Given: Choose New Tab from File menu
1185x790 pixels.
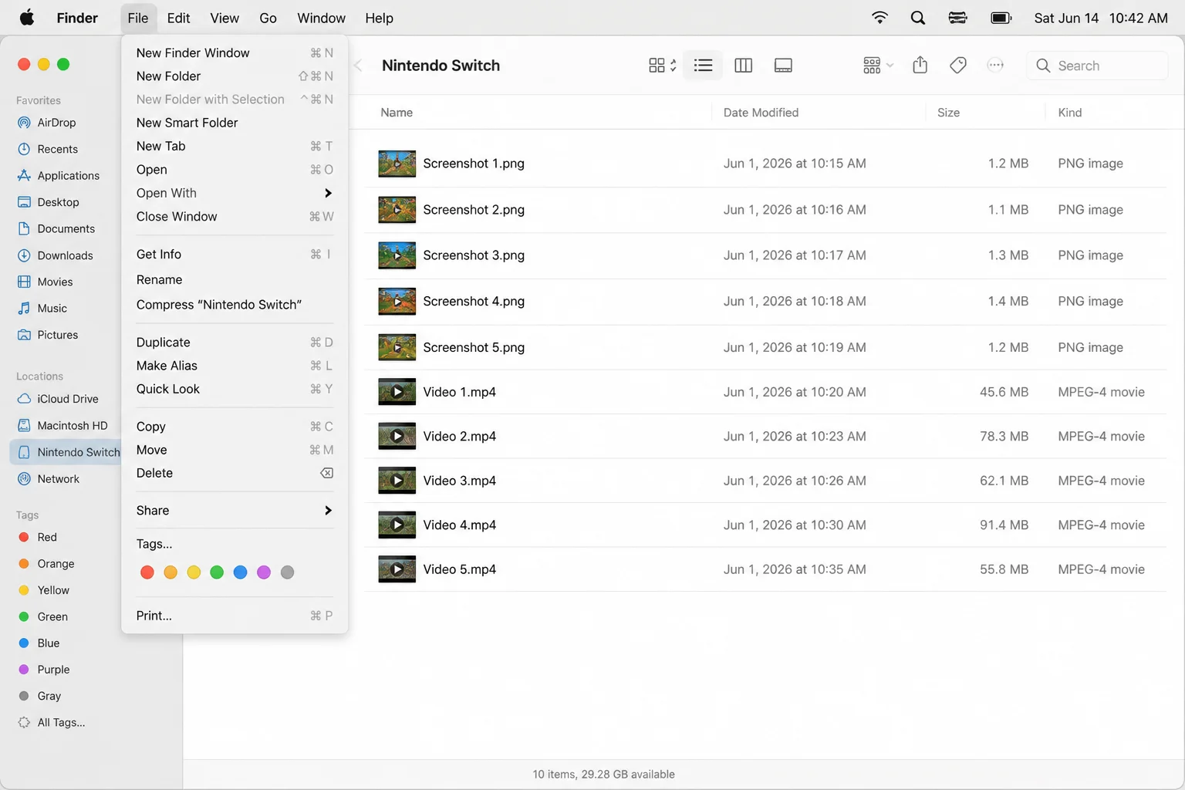Looking at the screenshot, I should (235, 146).
